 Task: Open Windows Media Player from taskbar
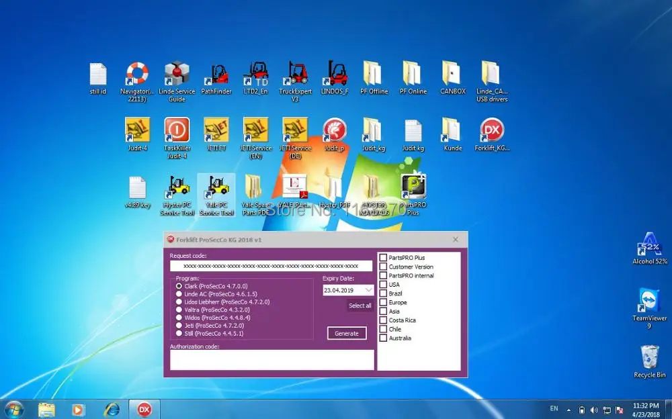pyautogui.click(x=78, y=410)
